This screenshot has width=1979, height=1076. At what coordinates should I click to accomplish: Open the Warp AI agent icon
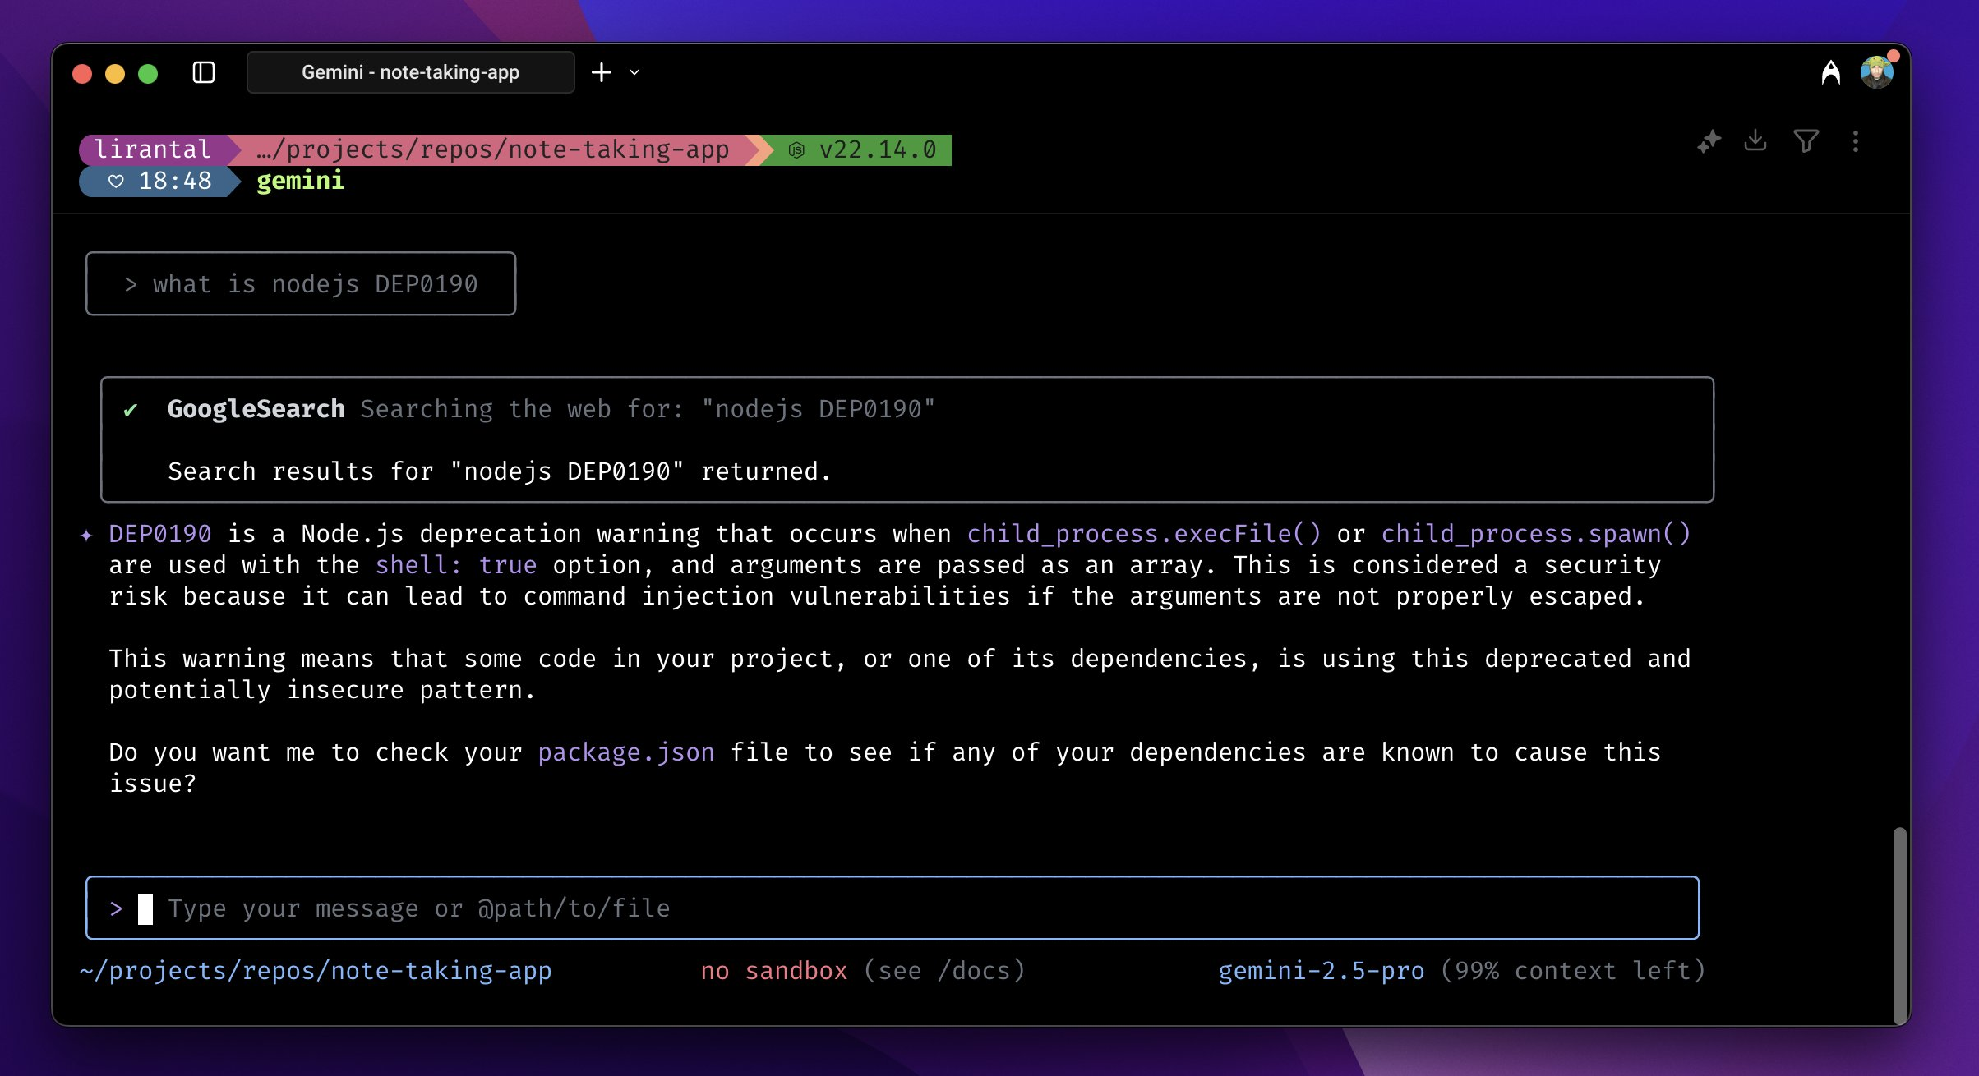1830,72
